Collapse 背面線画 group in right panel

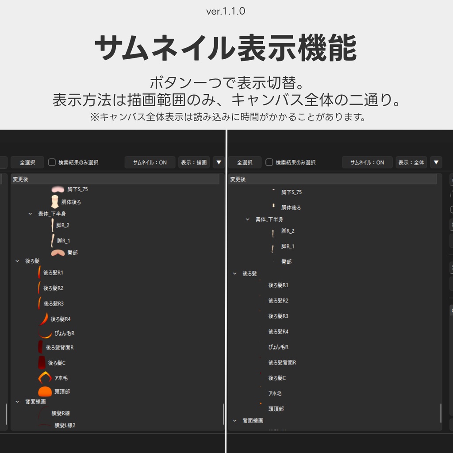point(234,421)
